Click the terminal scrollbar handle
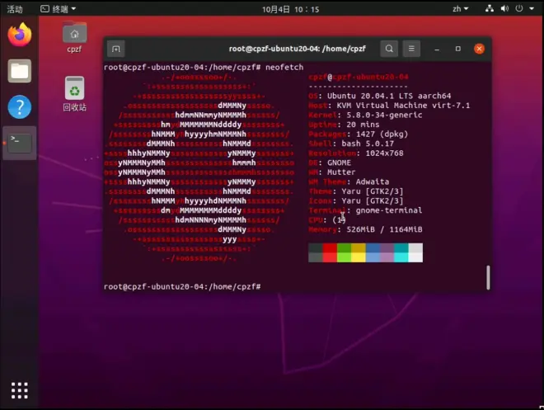The image size is (544, 410). (488, 277)
